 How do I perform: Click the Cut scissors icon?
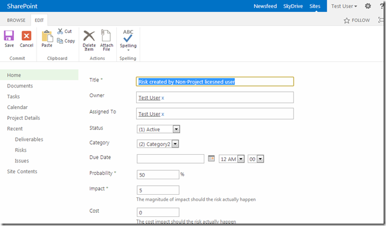60,31
